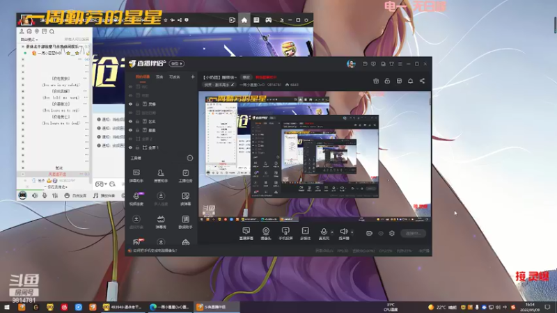Viewport: 557px width, 313px height.
Task: Toggle the lock on the 全屏 1 source
Action: coord(137,147)
